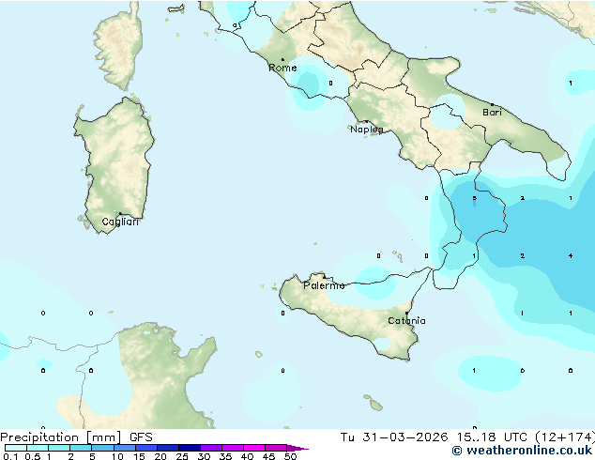
Task: Click the weatheronline.co.uk copyright link
Action: pos(522,451)
